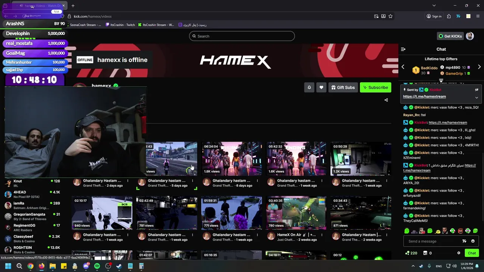484x272 pixels.
Task: Open the browser extensions puzzle icon
Action: 448,16
